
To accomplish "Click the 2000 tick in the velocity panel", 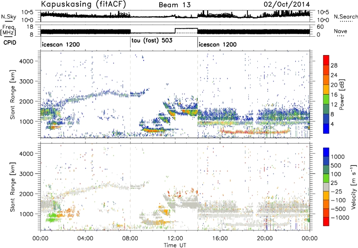I will 26,194.
